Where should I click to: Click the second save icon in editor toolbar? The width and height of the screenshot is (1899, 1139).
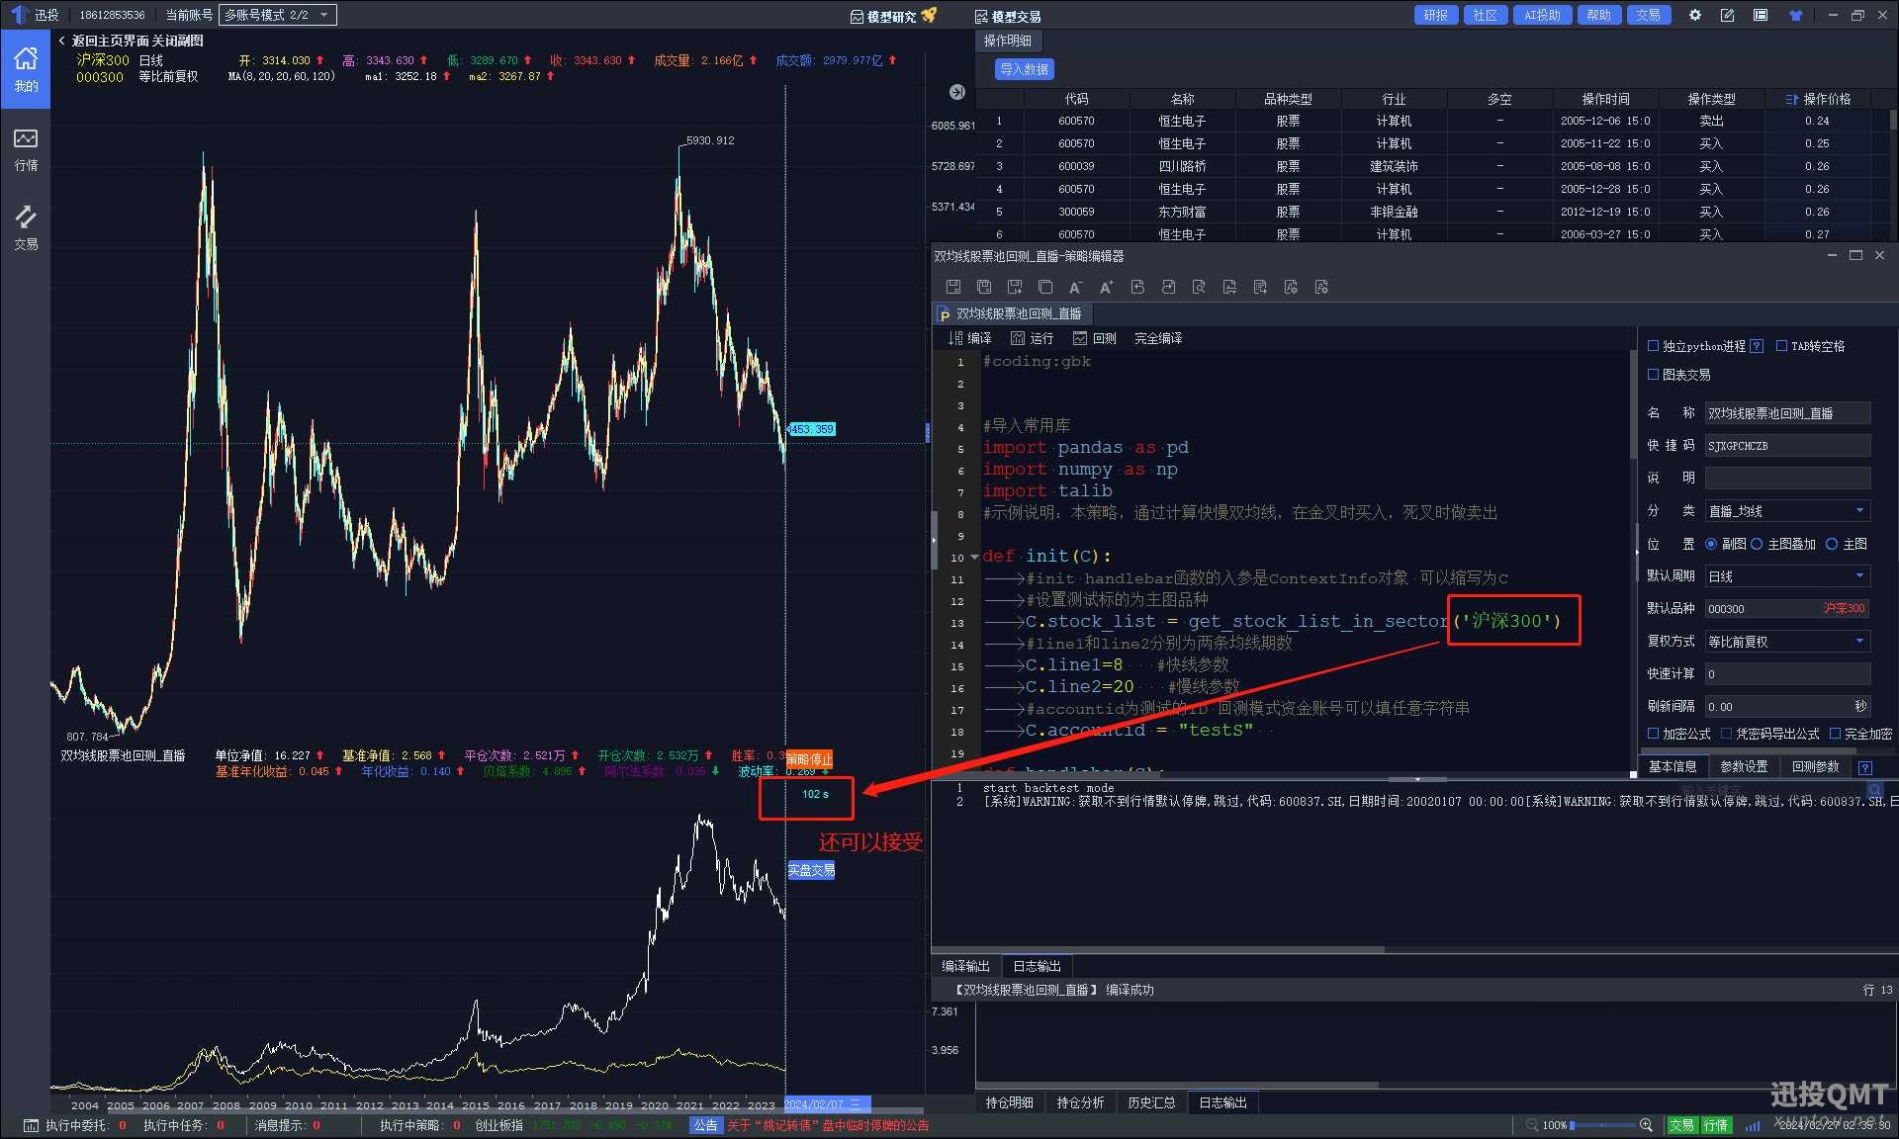click(984, 287)
